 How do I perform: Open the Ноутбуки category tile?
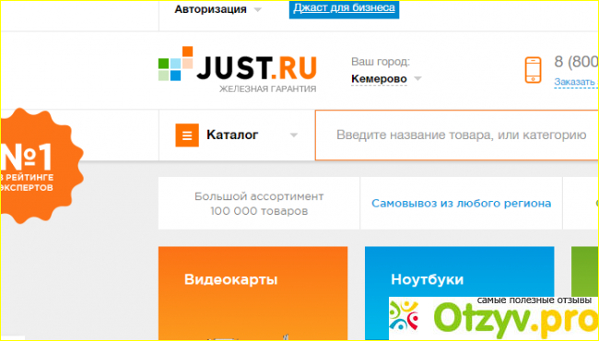pyautogui.click(x=459, y=272)
